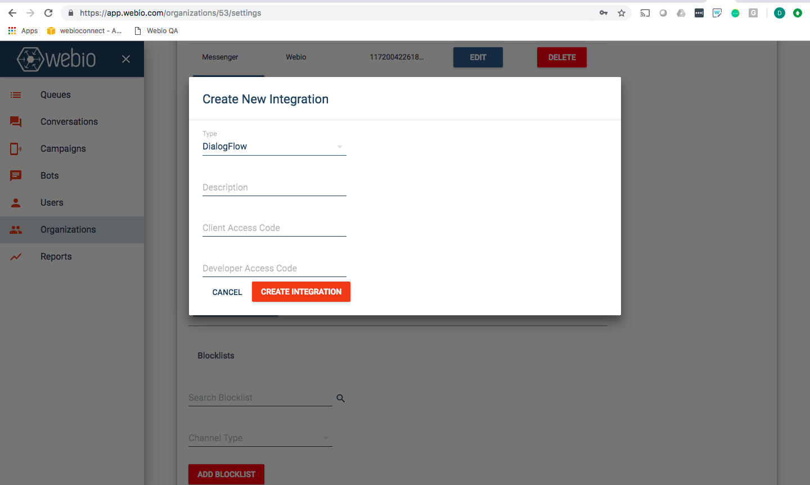This screenshot has height=485, width=810.
Task: Click the green circle extension icon
Action: [x=735, y=13]
